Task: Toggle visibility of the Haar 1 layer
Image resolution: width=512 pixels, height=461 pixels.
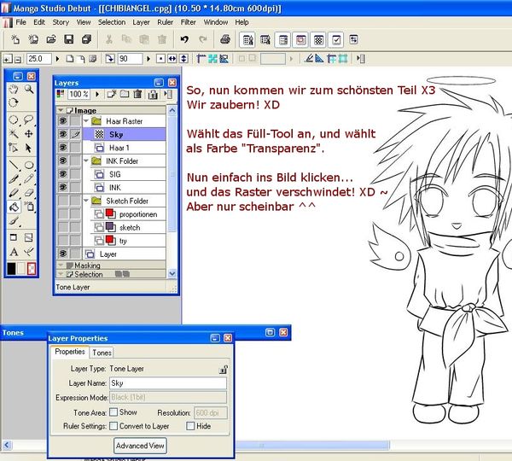Action: [62, 148]
